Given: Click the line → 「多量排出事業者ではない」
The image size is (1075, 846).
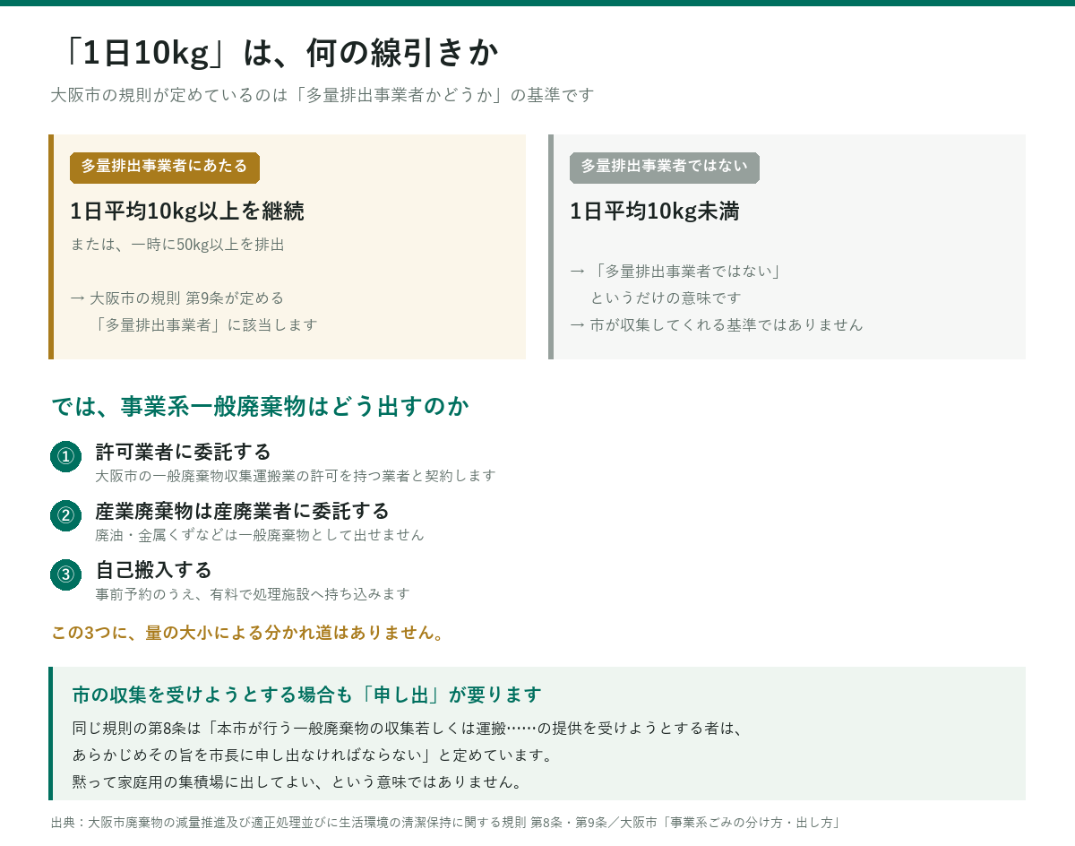Looking at the screenshot, I should pos(677,271).
